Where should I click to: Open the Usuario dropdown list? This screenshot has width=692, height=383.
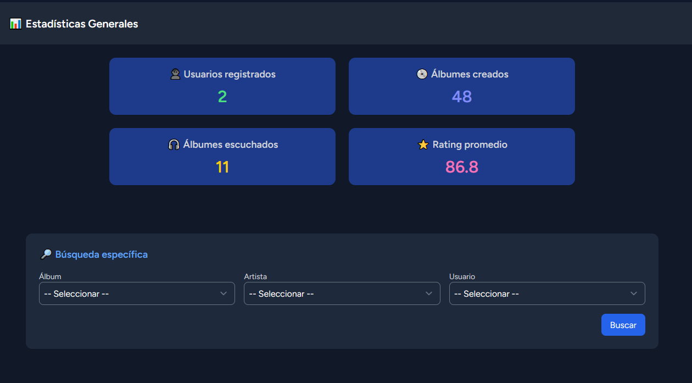[546, 293]
